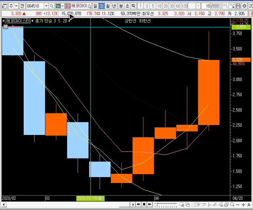The image size is (253, 210).
Task: Click the play button in replay controls
Action: [133, 204]
